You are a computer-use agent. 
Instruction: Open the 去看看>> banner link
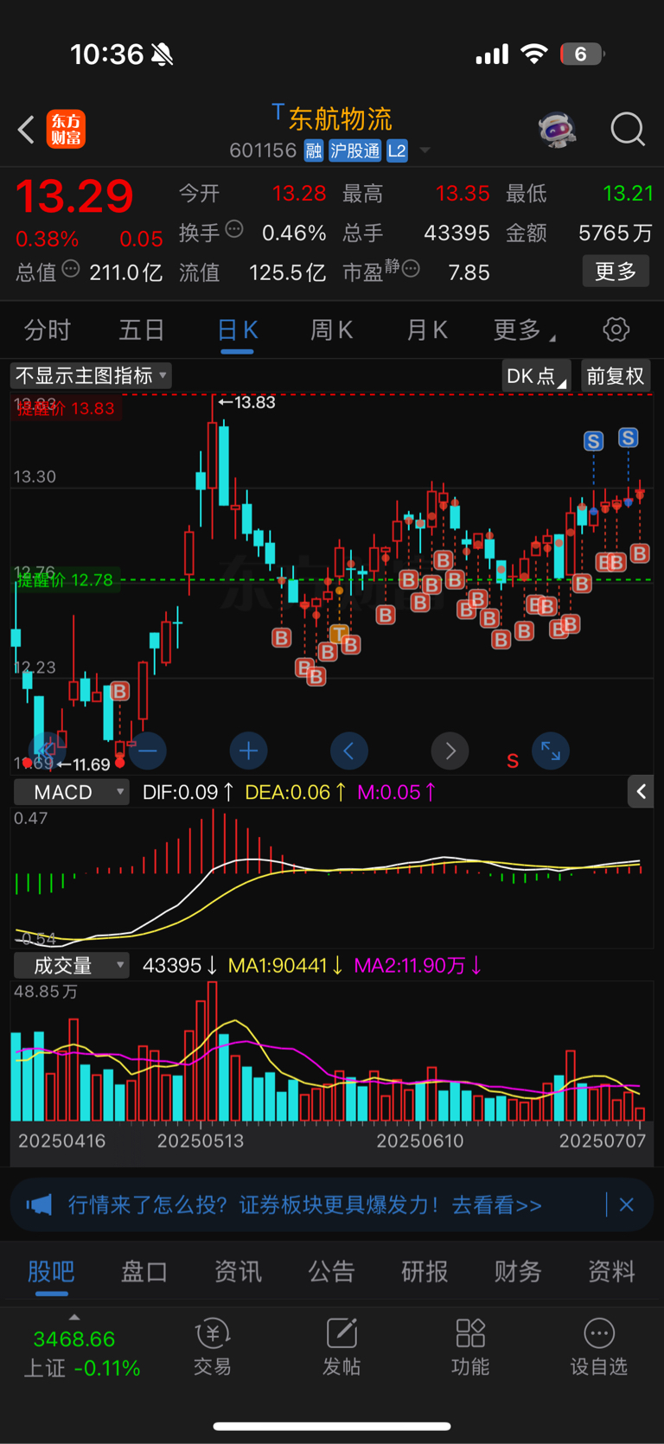pos(496,1204)
